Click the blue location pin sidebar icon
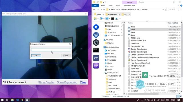This screenshot has height=102, width=183. coord(96,27)
